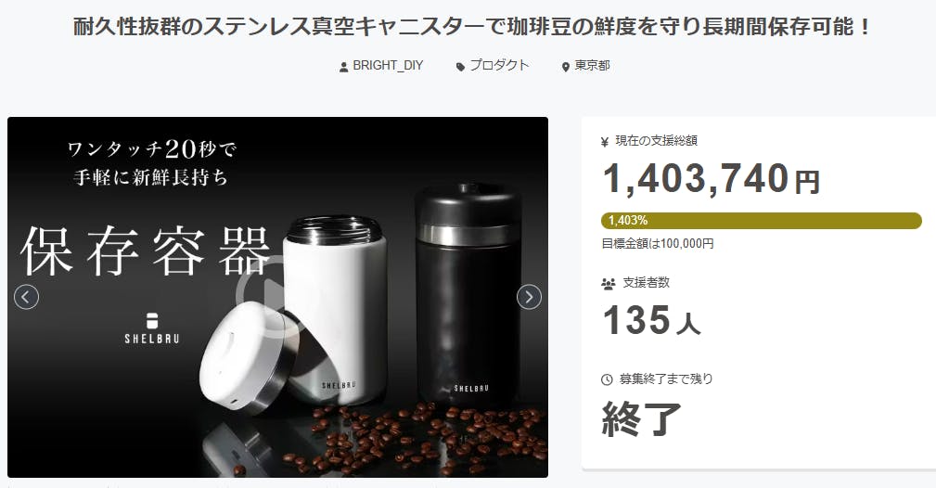Click the project title heading
Image resolution: width=936 pixels, height=488 pixels.
point(471,27)
